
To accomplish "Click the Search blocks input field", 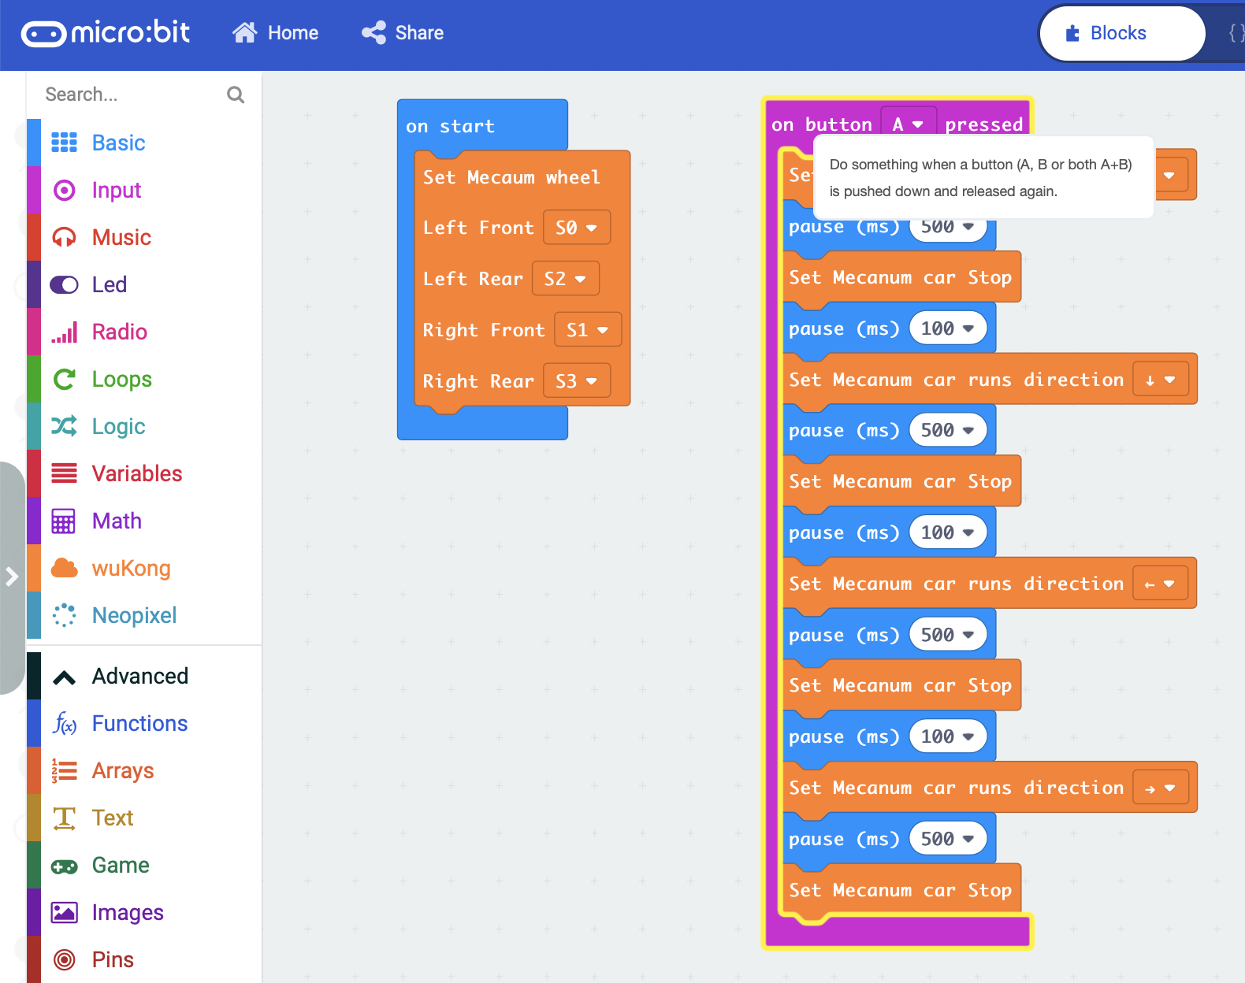I will [130, 95].
